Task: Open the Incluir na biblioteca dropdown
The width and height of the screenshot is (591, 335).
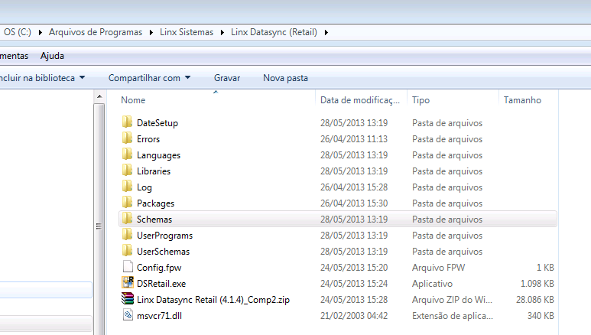Action: (42, 78)
